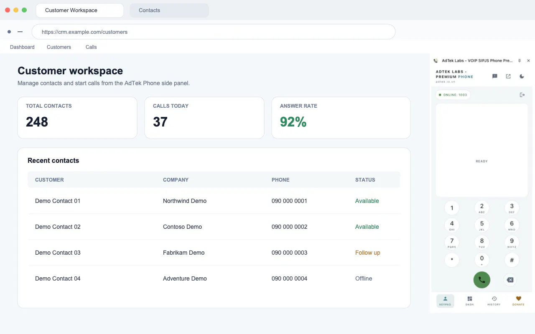Image resolution: width=535 pixels, height=334 pixels.
Task: Close the AdTek Labs side panel
Action: [528, 61]
